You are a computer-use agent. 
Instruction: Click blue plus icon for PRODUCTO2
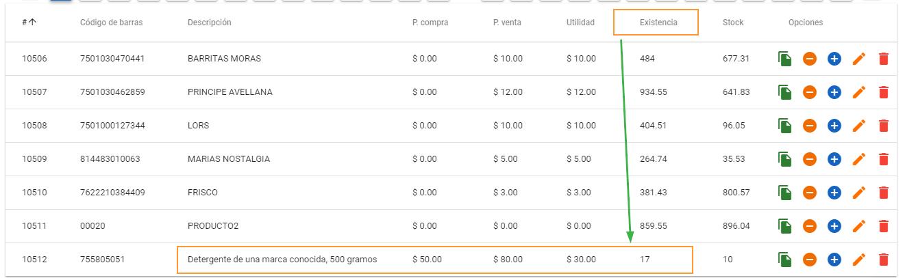(x=834, y=226)
